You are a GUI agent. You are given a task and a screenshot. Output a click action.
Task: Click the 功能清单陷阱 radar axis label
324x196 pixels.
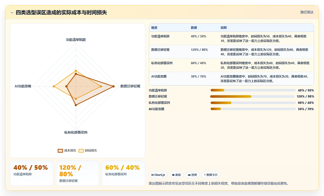(x=76, y=40)
